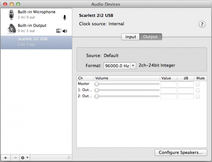Viewport: 212px width, 162px height.
Task: Click the channel 1 Out value field
Action: pos(169,90)
